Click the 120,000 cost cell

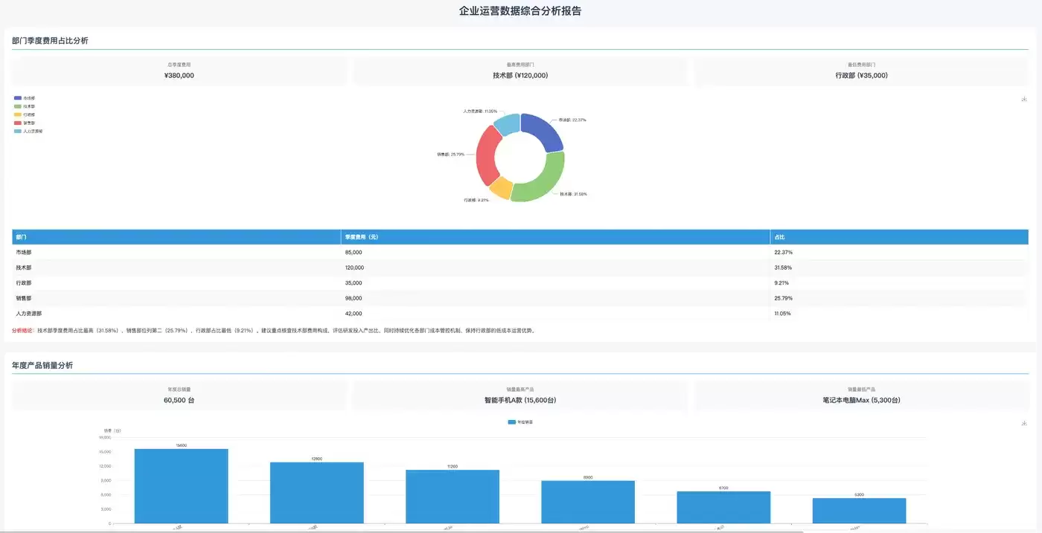555,268
